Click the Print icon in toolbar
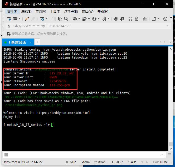This screenshot has height=167, width=175. (x=75, y=19)
